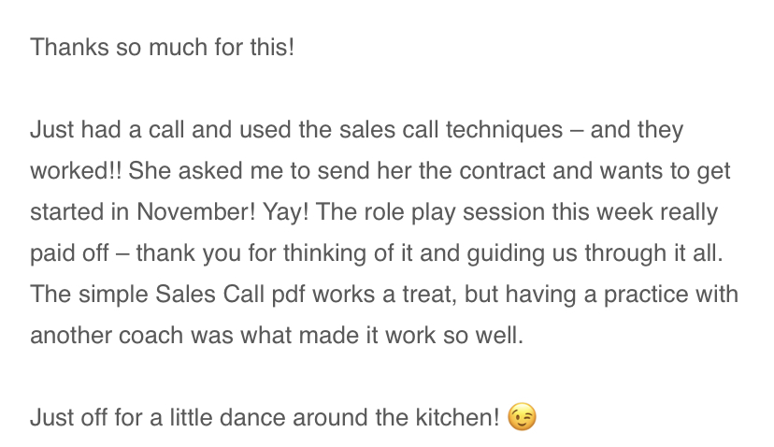The image size is (774, 447).
Task: Click the phrase "Just had a call"
Action: [x=99, y=130]
